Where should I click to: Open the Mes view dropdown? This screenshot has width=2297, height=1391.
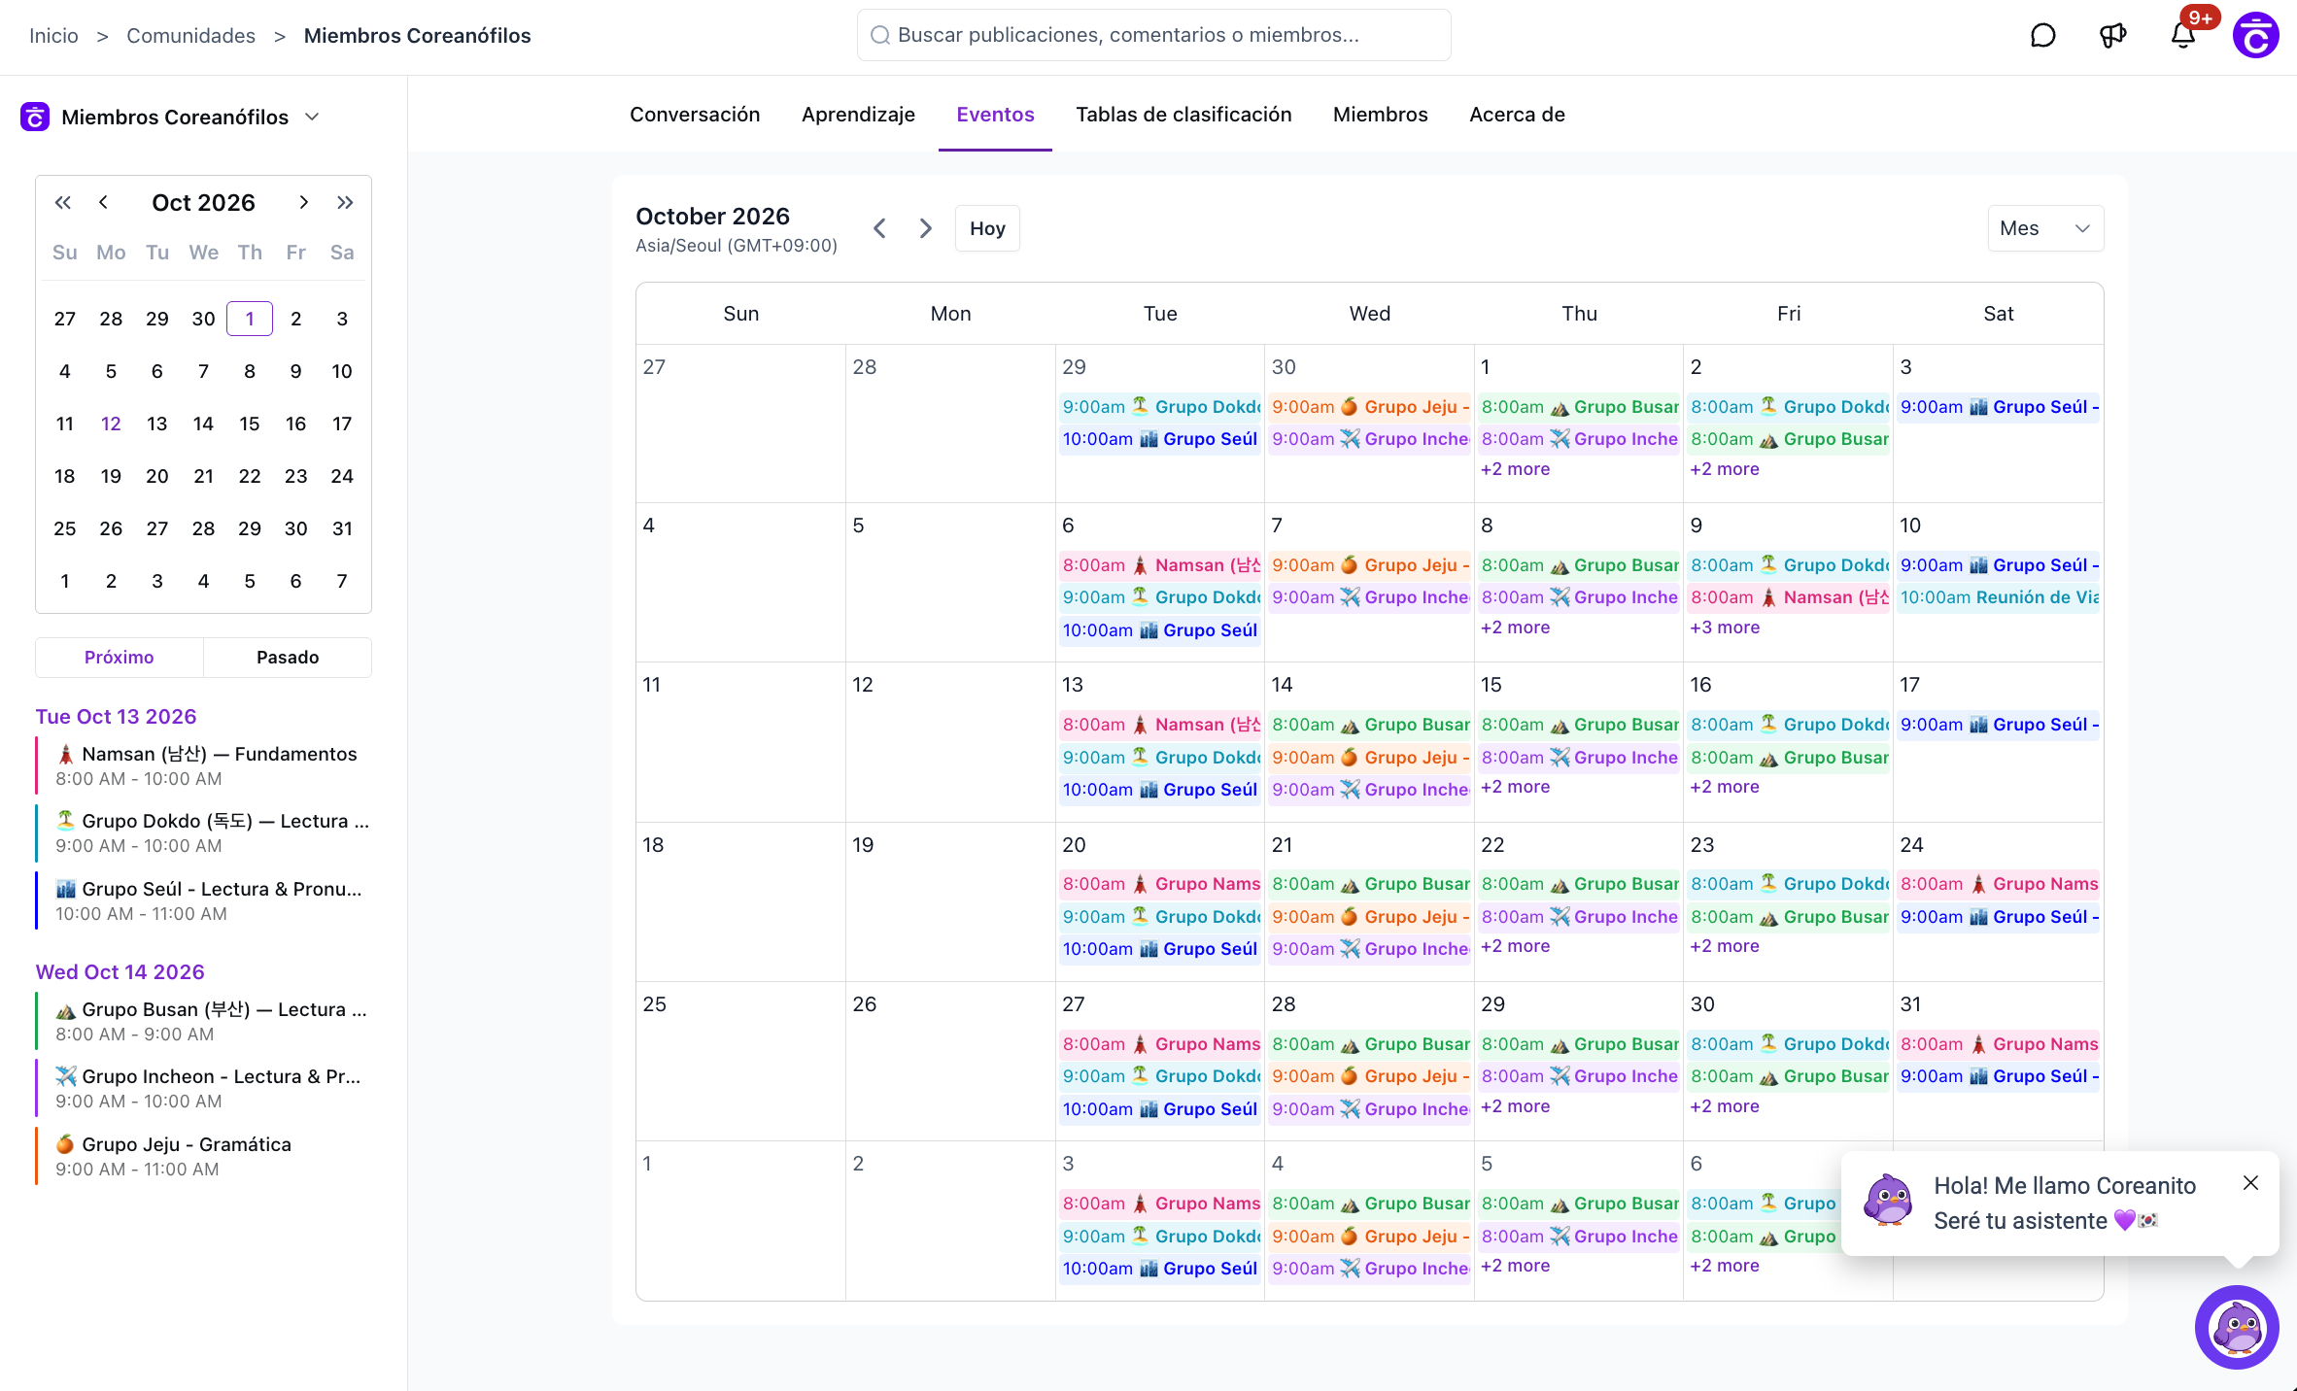pyautogui.click(x=2045, y=228)
